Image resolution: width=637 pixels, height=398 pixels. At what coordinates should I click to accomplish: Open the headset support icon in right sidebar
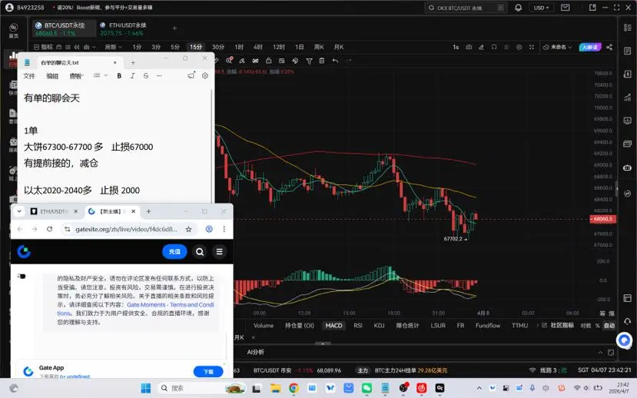click(627, 320)
